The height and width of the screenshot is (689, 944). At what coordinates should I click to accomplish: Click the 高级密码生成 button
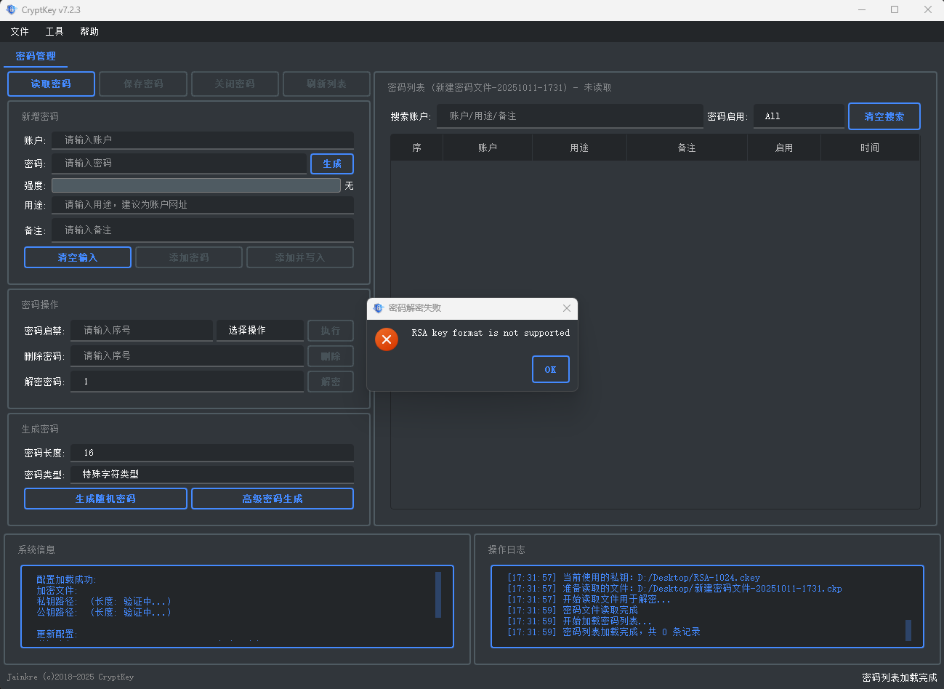click(x=273, y=499)
